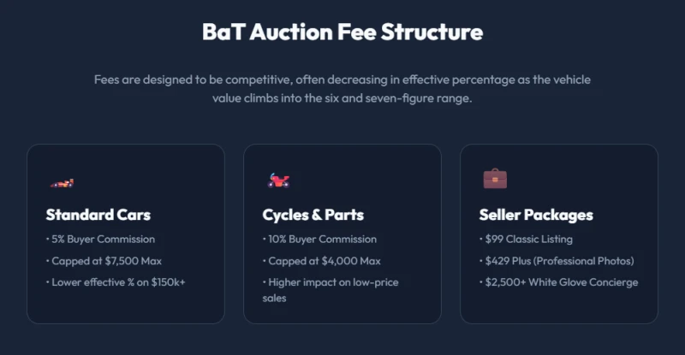Image resolution: width=685 pixels, height=355 pixels.
Task: Click the fees description paragraph
Action: tap(342, 89)
